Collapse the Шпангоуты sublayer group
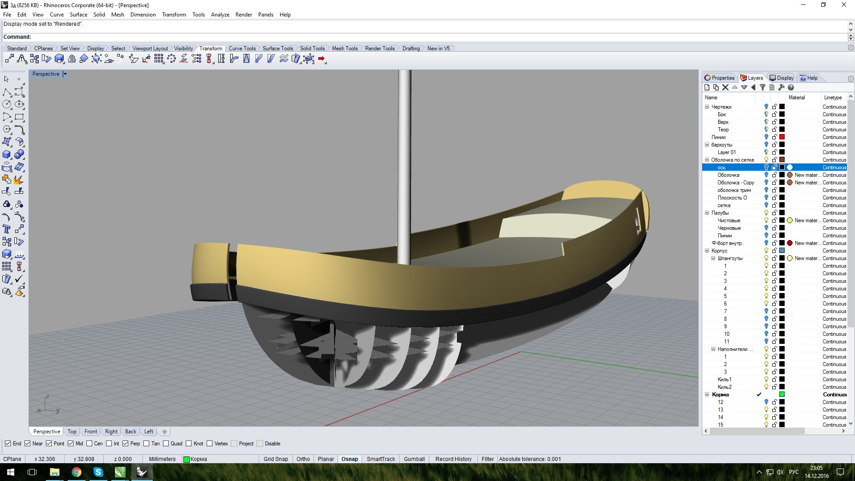The height and width of the screenshot is (481, 855). 713,258
